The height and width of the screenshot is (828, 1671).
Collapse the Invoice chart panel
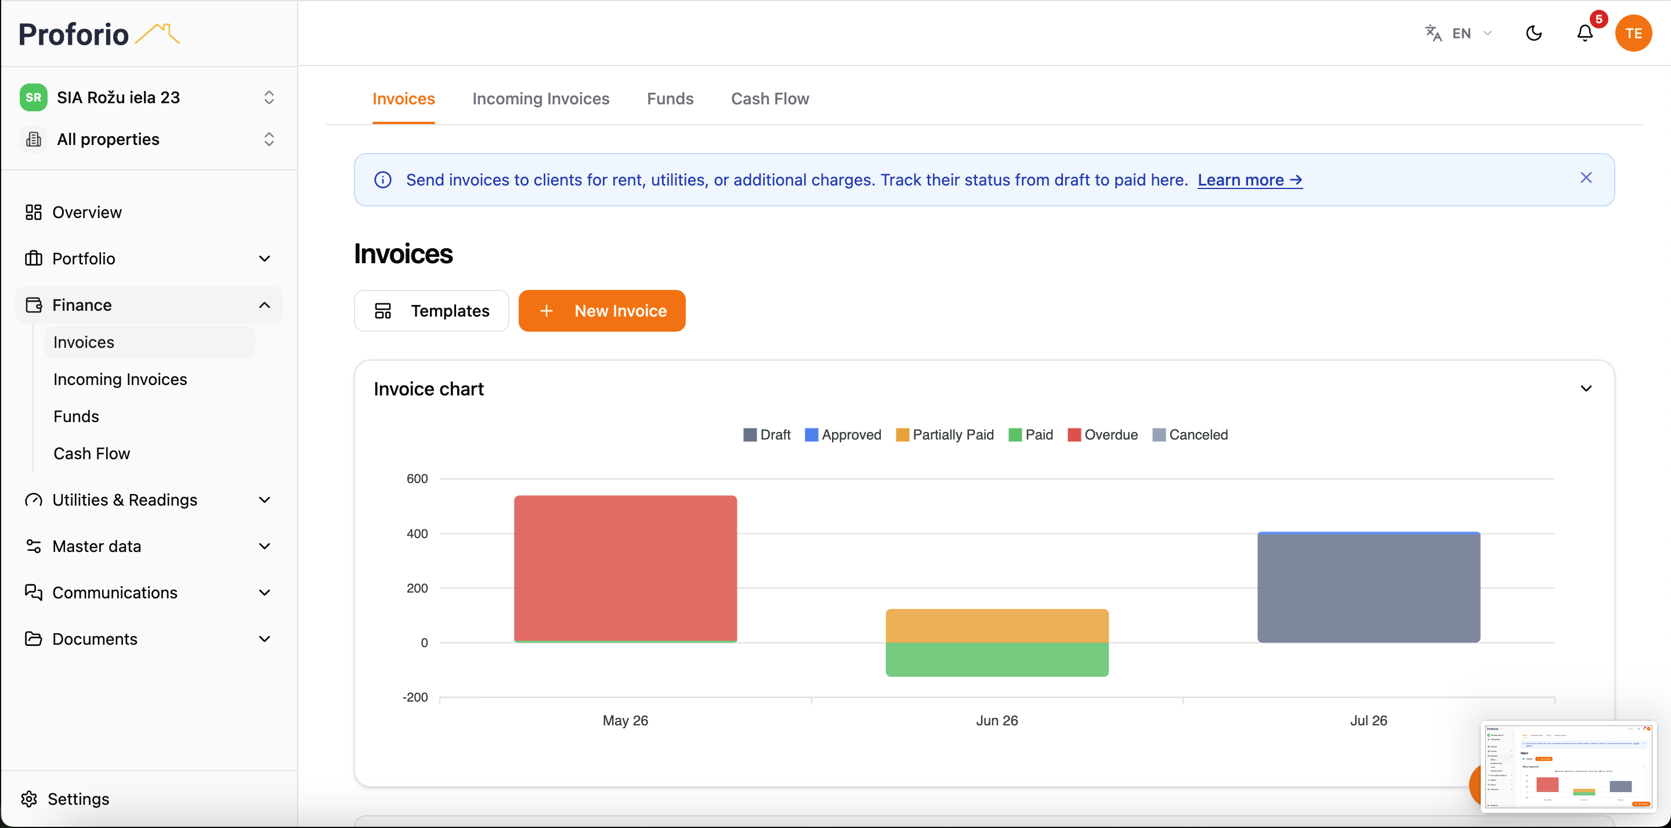tap(1586, 388)
